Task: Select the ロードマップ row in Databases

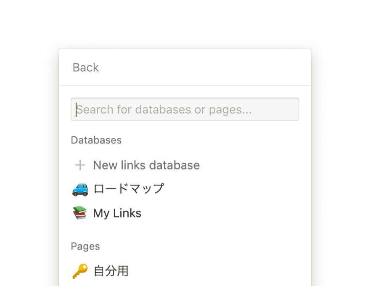Action: click(x=128, y=189)
